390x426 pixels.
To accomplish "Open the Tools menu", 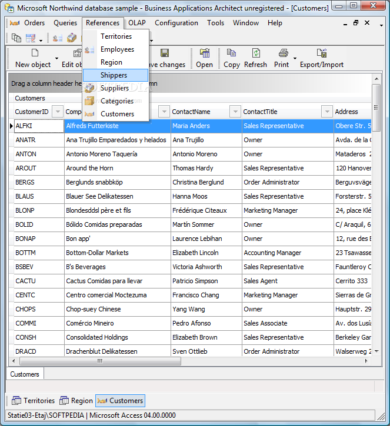I will 215,23.
